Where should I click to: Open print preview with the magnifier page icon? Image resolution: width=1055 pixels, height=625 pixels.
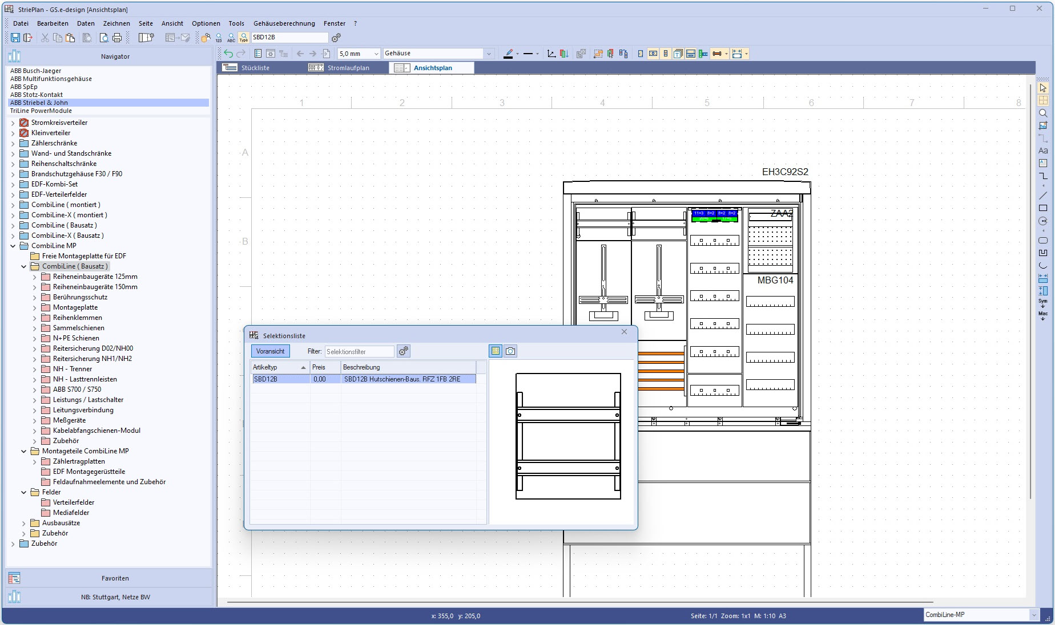tap(104, 38)
